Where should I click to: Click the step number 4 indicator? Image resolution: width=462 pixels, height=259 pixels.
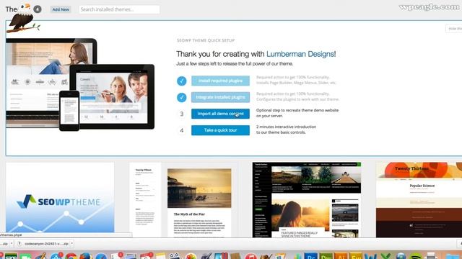tap(181, 130)
